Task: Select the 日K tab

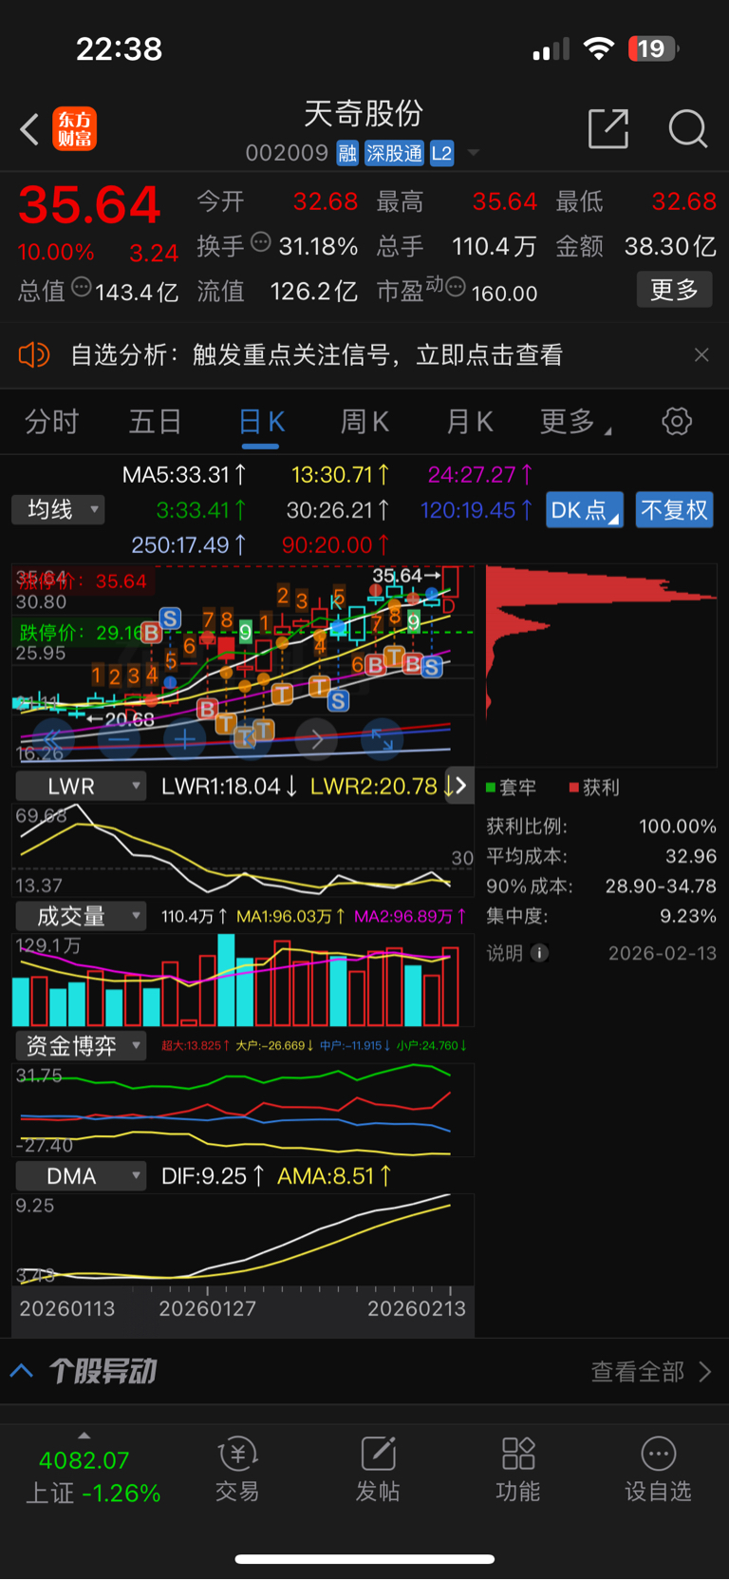Action: click(261, 422)
